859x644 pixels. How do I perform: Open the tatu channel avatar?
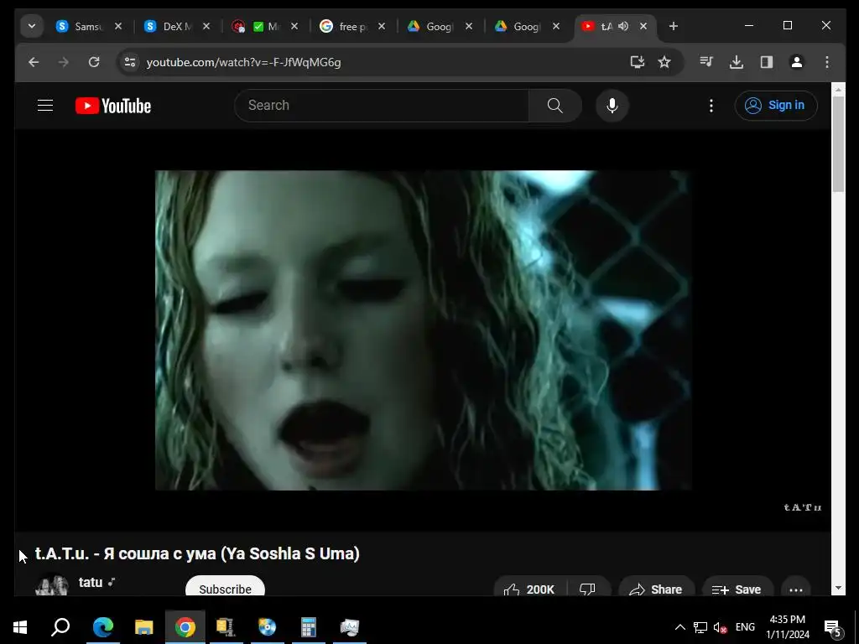pyautogui.click(x=51, y=584)
